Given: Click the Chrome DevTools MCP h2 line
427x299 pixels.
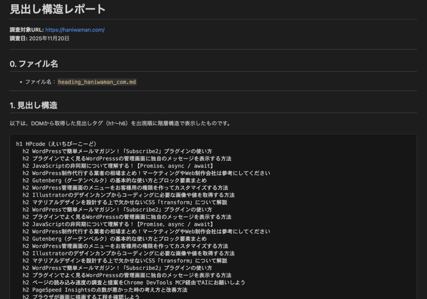Looking at the screenshot, I should pyautogui.click(x=134, y=282).
